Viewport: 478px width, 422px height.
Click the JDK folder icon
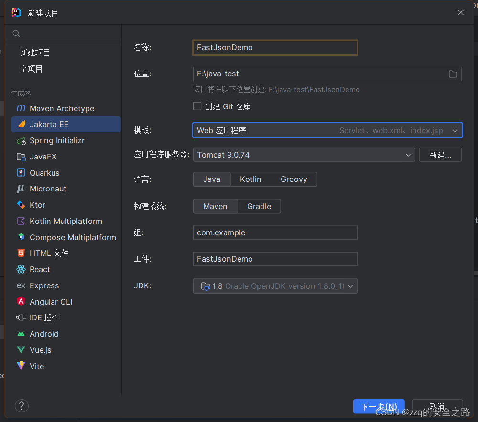point(206,286)
